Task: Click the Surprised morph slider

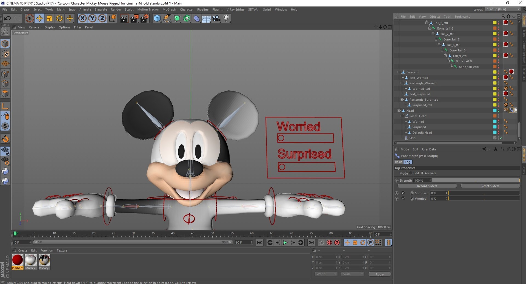Action: (484, 193)
